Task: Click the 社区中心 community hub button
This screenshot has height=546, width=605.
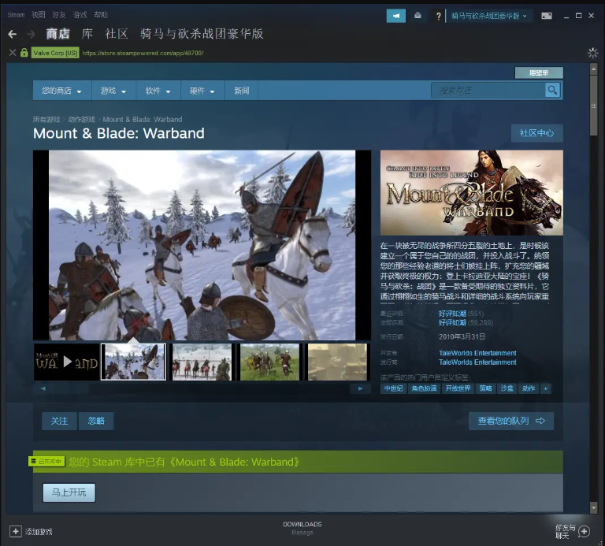Action: [x=536, y=133]
